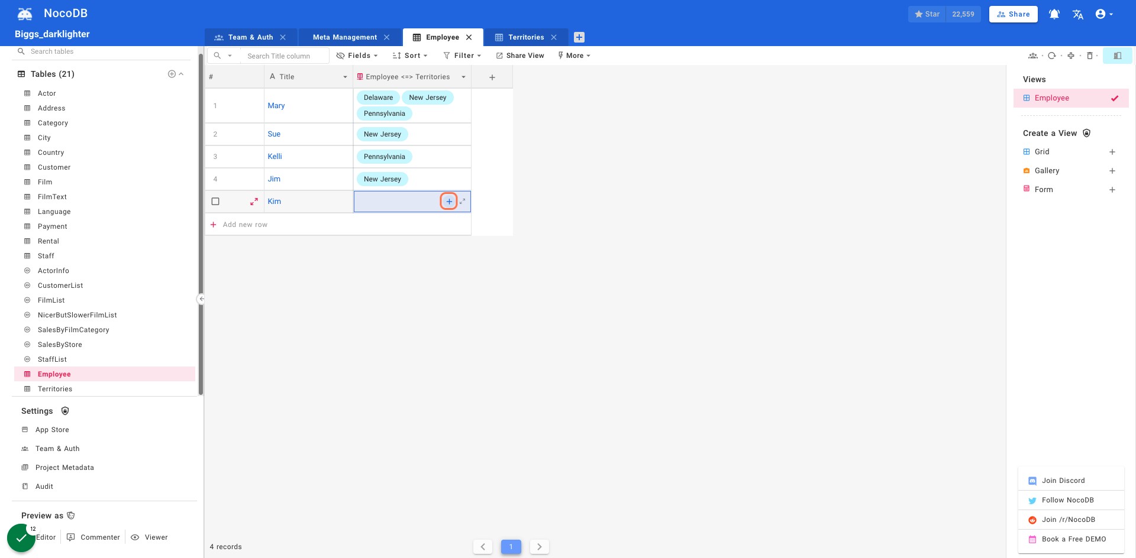This screenshot has height=558, width=1136.
Task: Add a new table with plus icon
Action: coord(172,74)
